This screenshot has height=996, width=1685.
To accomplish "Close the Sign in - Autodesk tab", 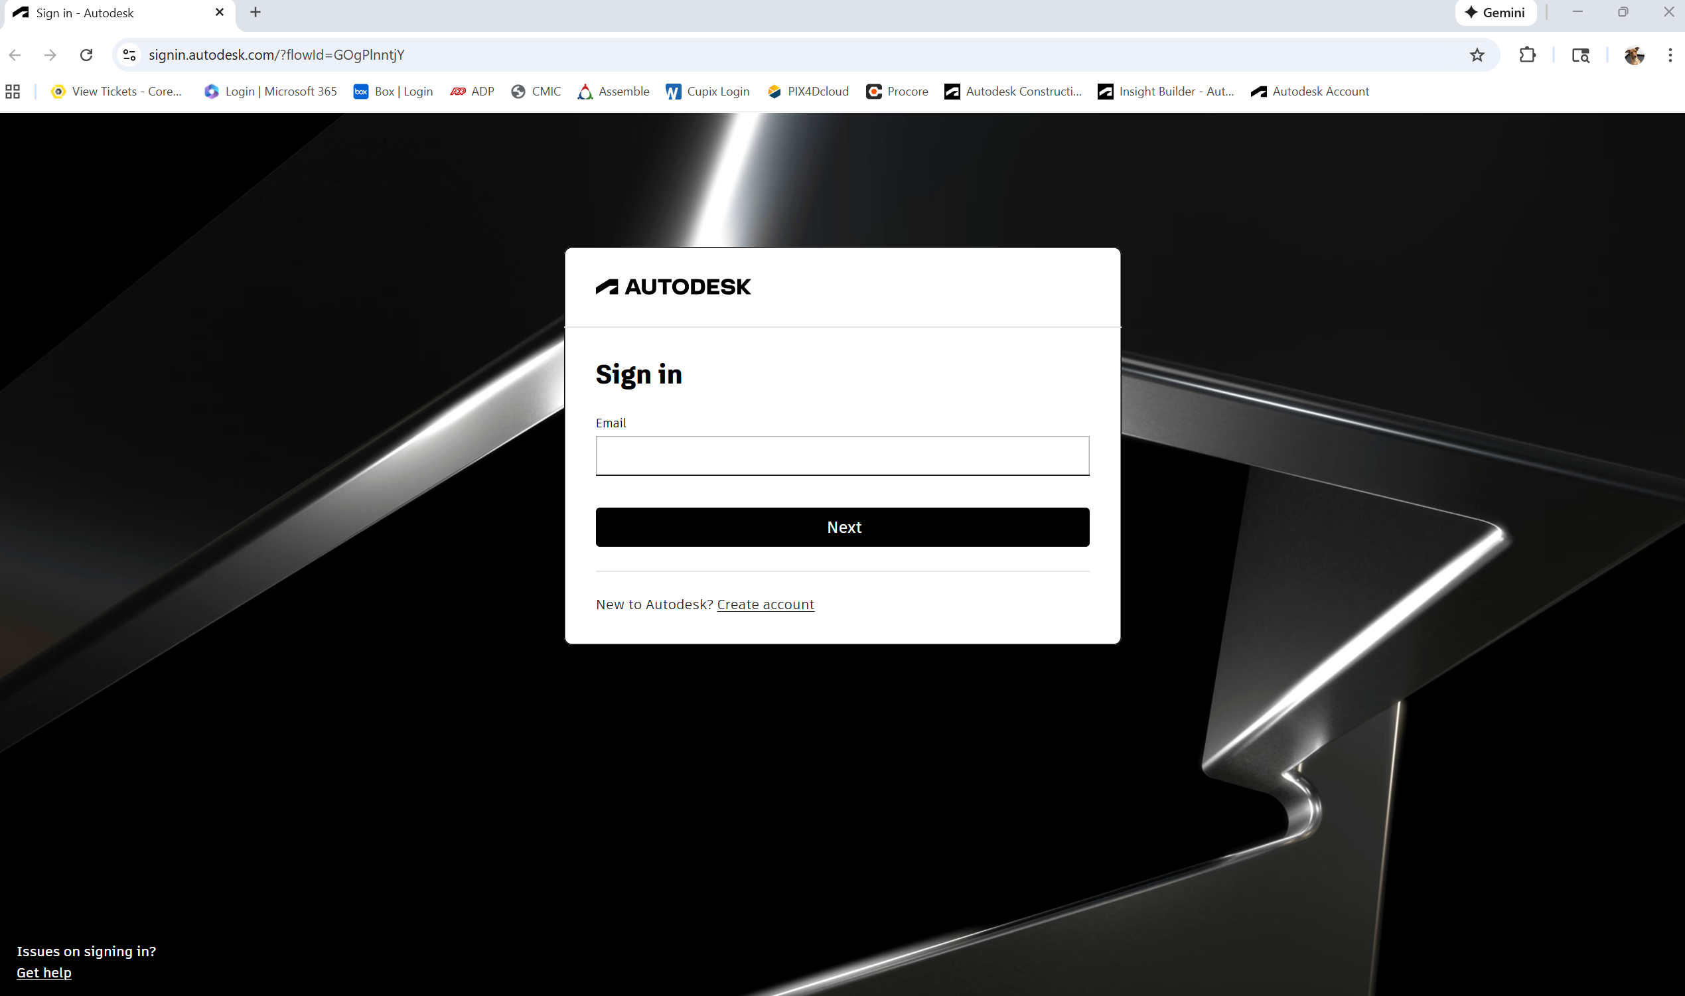I will point(220,13).
